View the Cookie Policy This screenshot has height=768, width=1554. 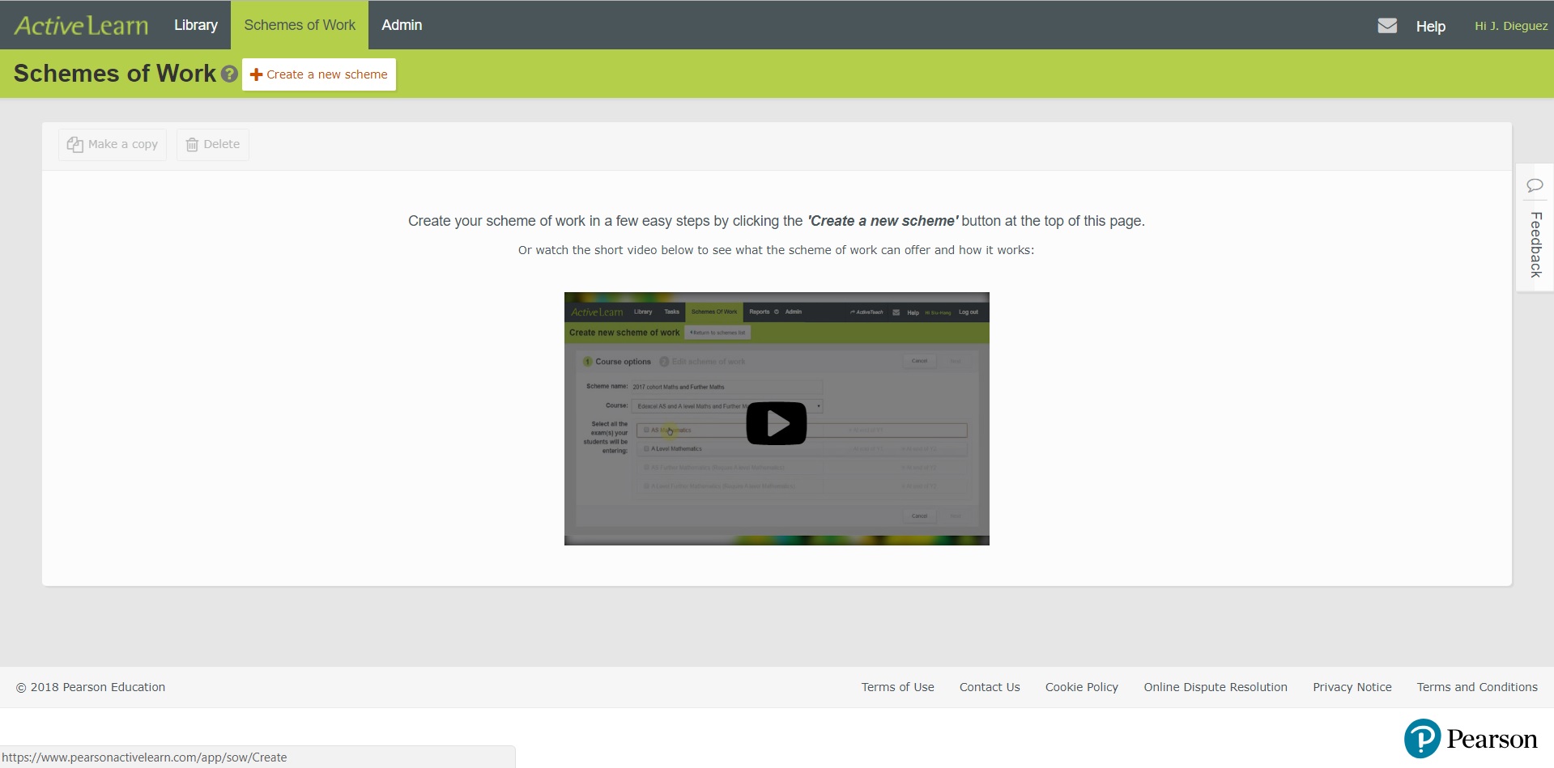click(1081, 687)
